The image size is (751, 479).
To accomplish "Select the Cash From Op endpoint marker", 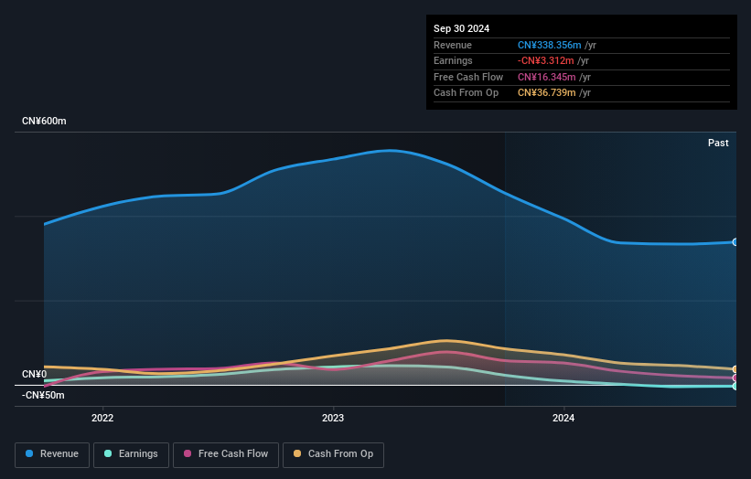I will coord(735,369).
